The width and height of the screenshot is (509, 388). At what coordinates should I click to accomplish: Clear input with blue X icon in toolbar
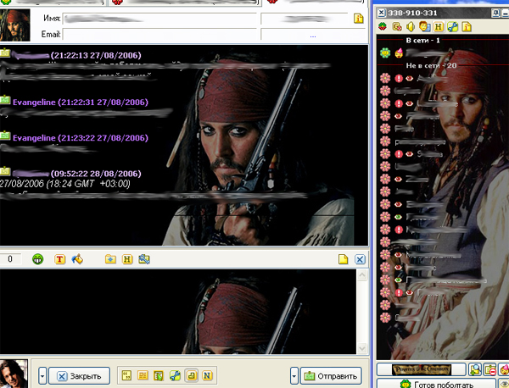click(x=360, y=259)
